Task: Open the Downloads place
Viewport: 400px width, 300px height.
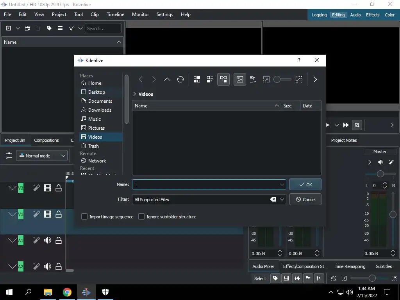Action: 100,110
